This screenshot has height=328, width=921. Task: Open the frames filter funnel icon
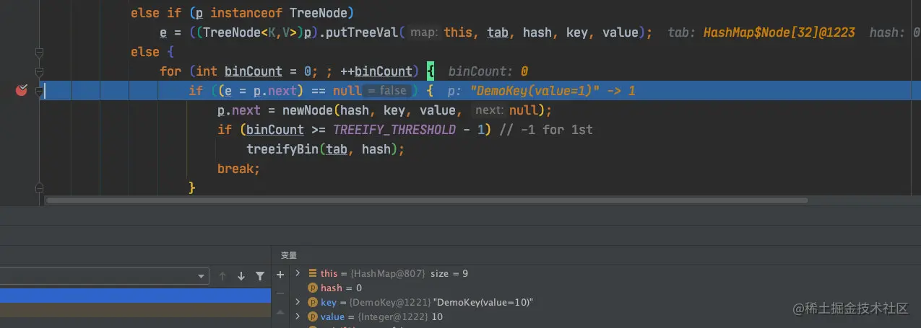[260, 276]
